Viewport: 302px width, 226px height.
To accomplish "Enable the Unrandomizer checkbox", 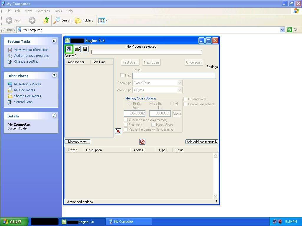I will coord(186,99).
